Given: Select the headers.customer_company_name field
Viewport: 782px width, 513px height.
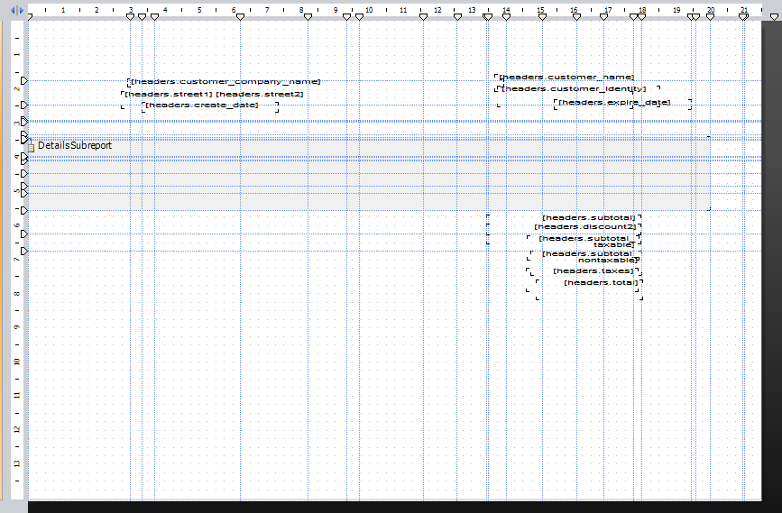Looking at the screenshot, I should (x=225, y=82).
